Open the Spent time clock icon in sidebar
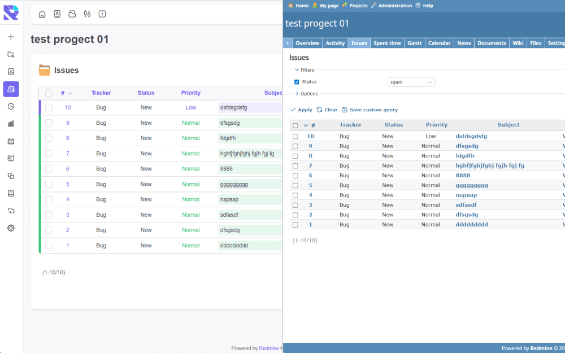 pos(11,106)
